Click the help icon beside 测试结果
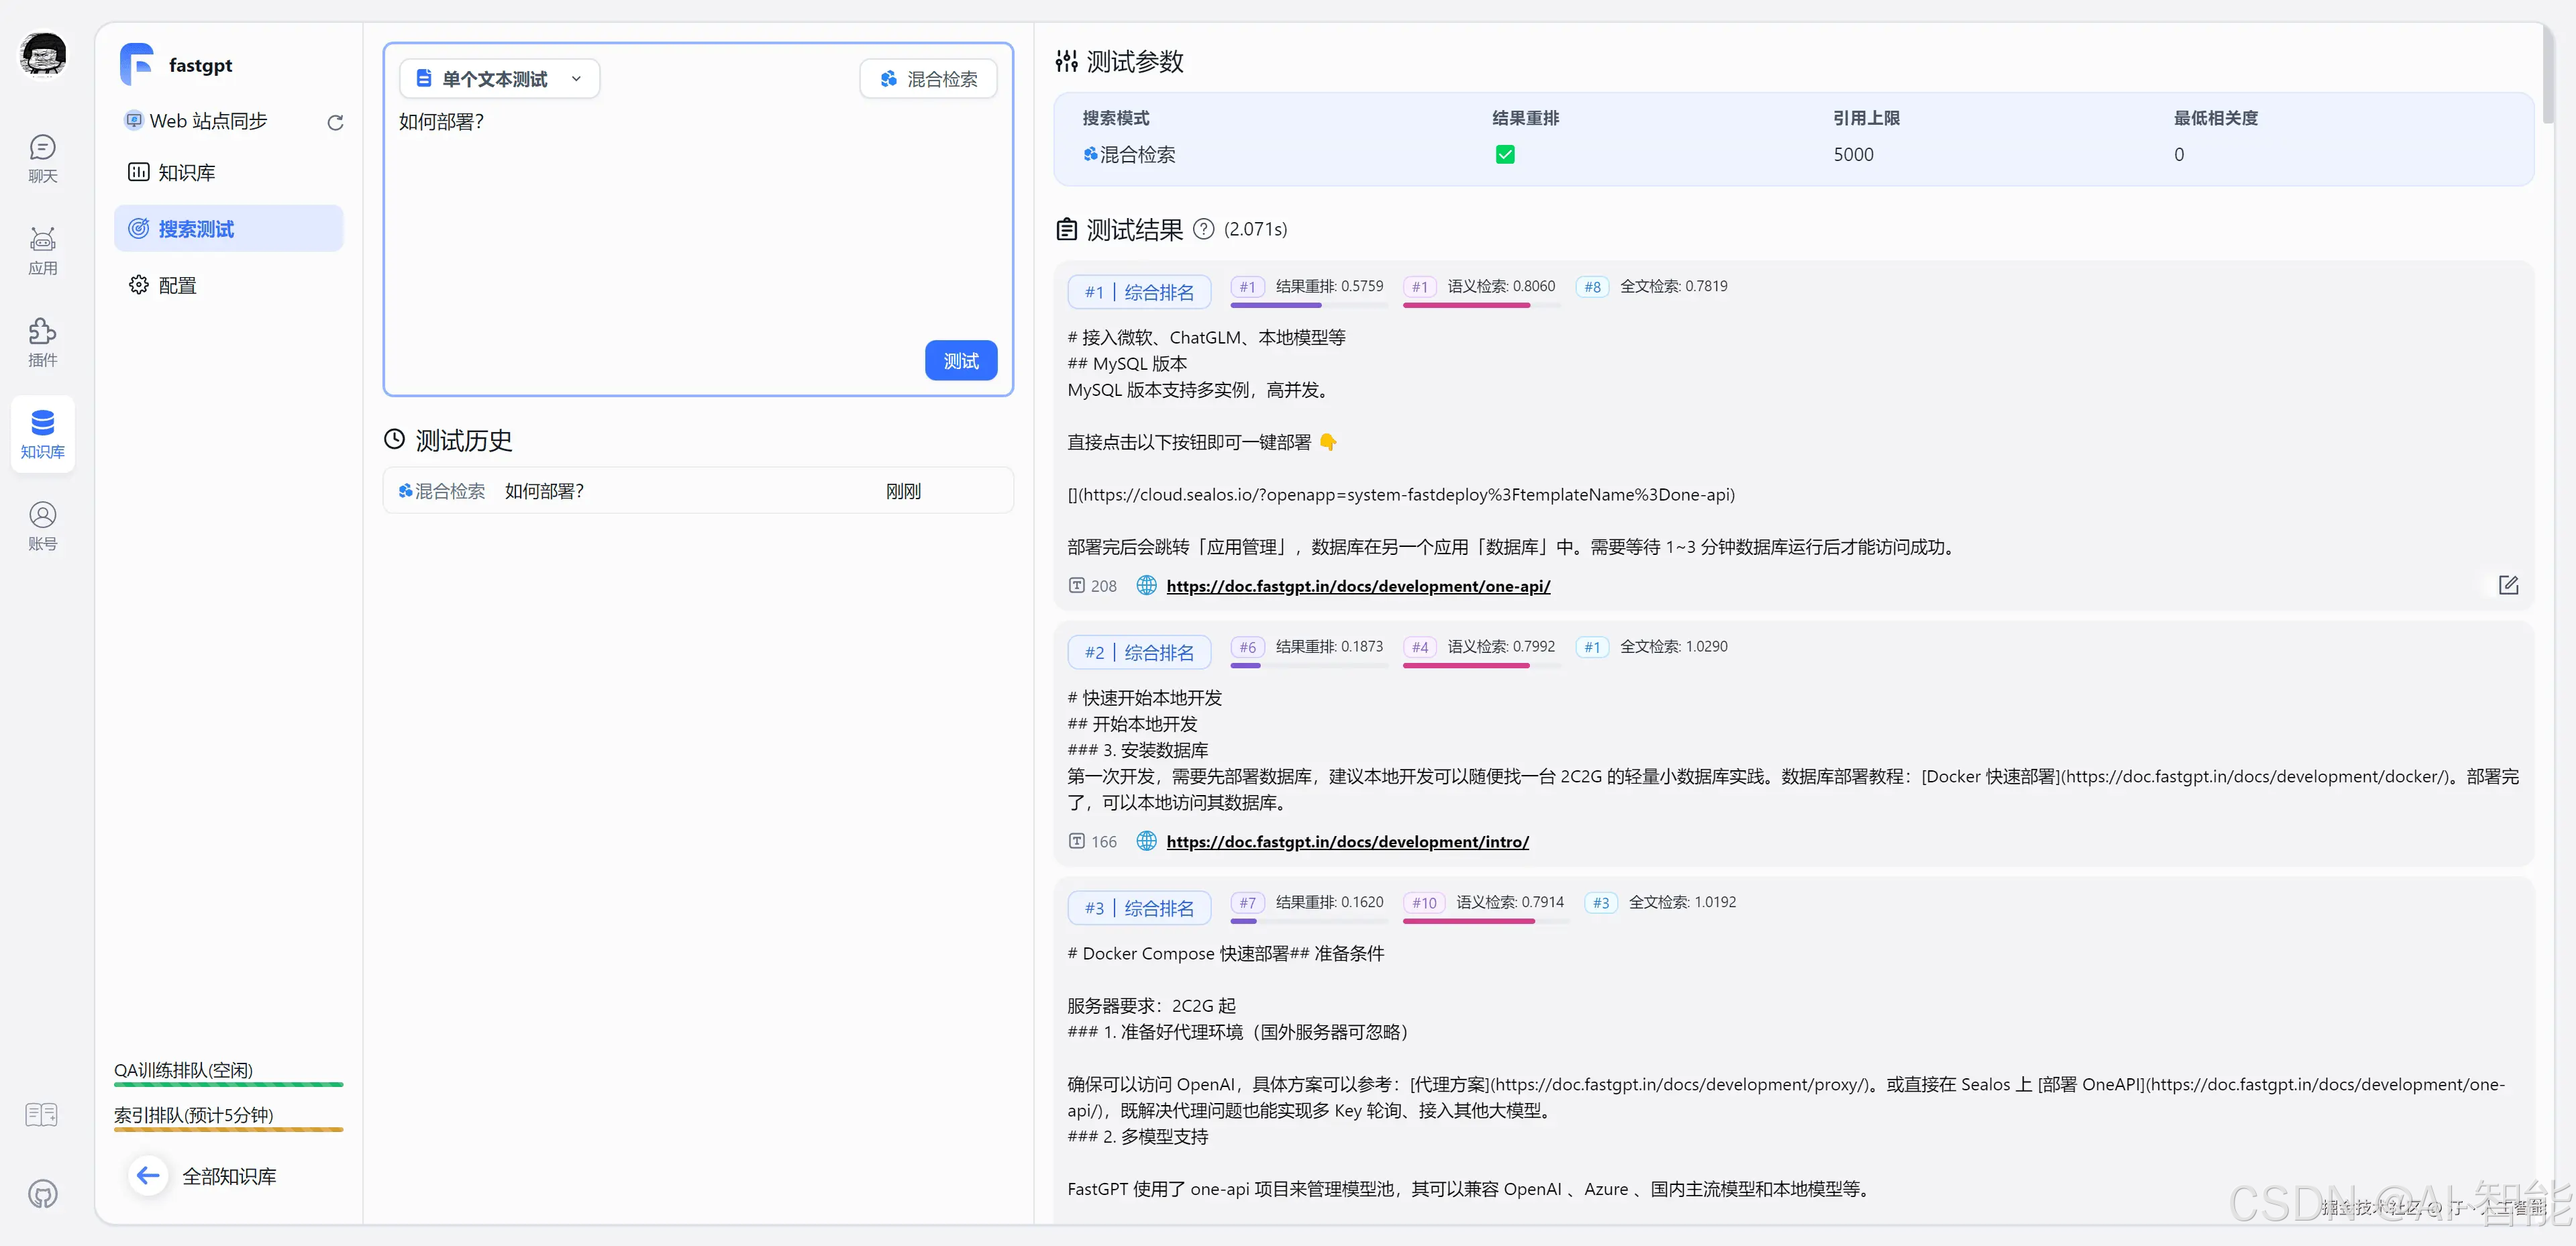The width and height of the screenshot is (2576, 1246). tap(1204, 229)
